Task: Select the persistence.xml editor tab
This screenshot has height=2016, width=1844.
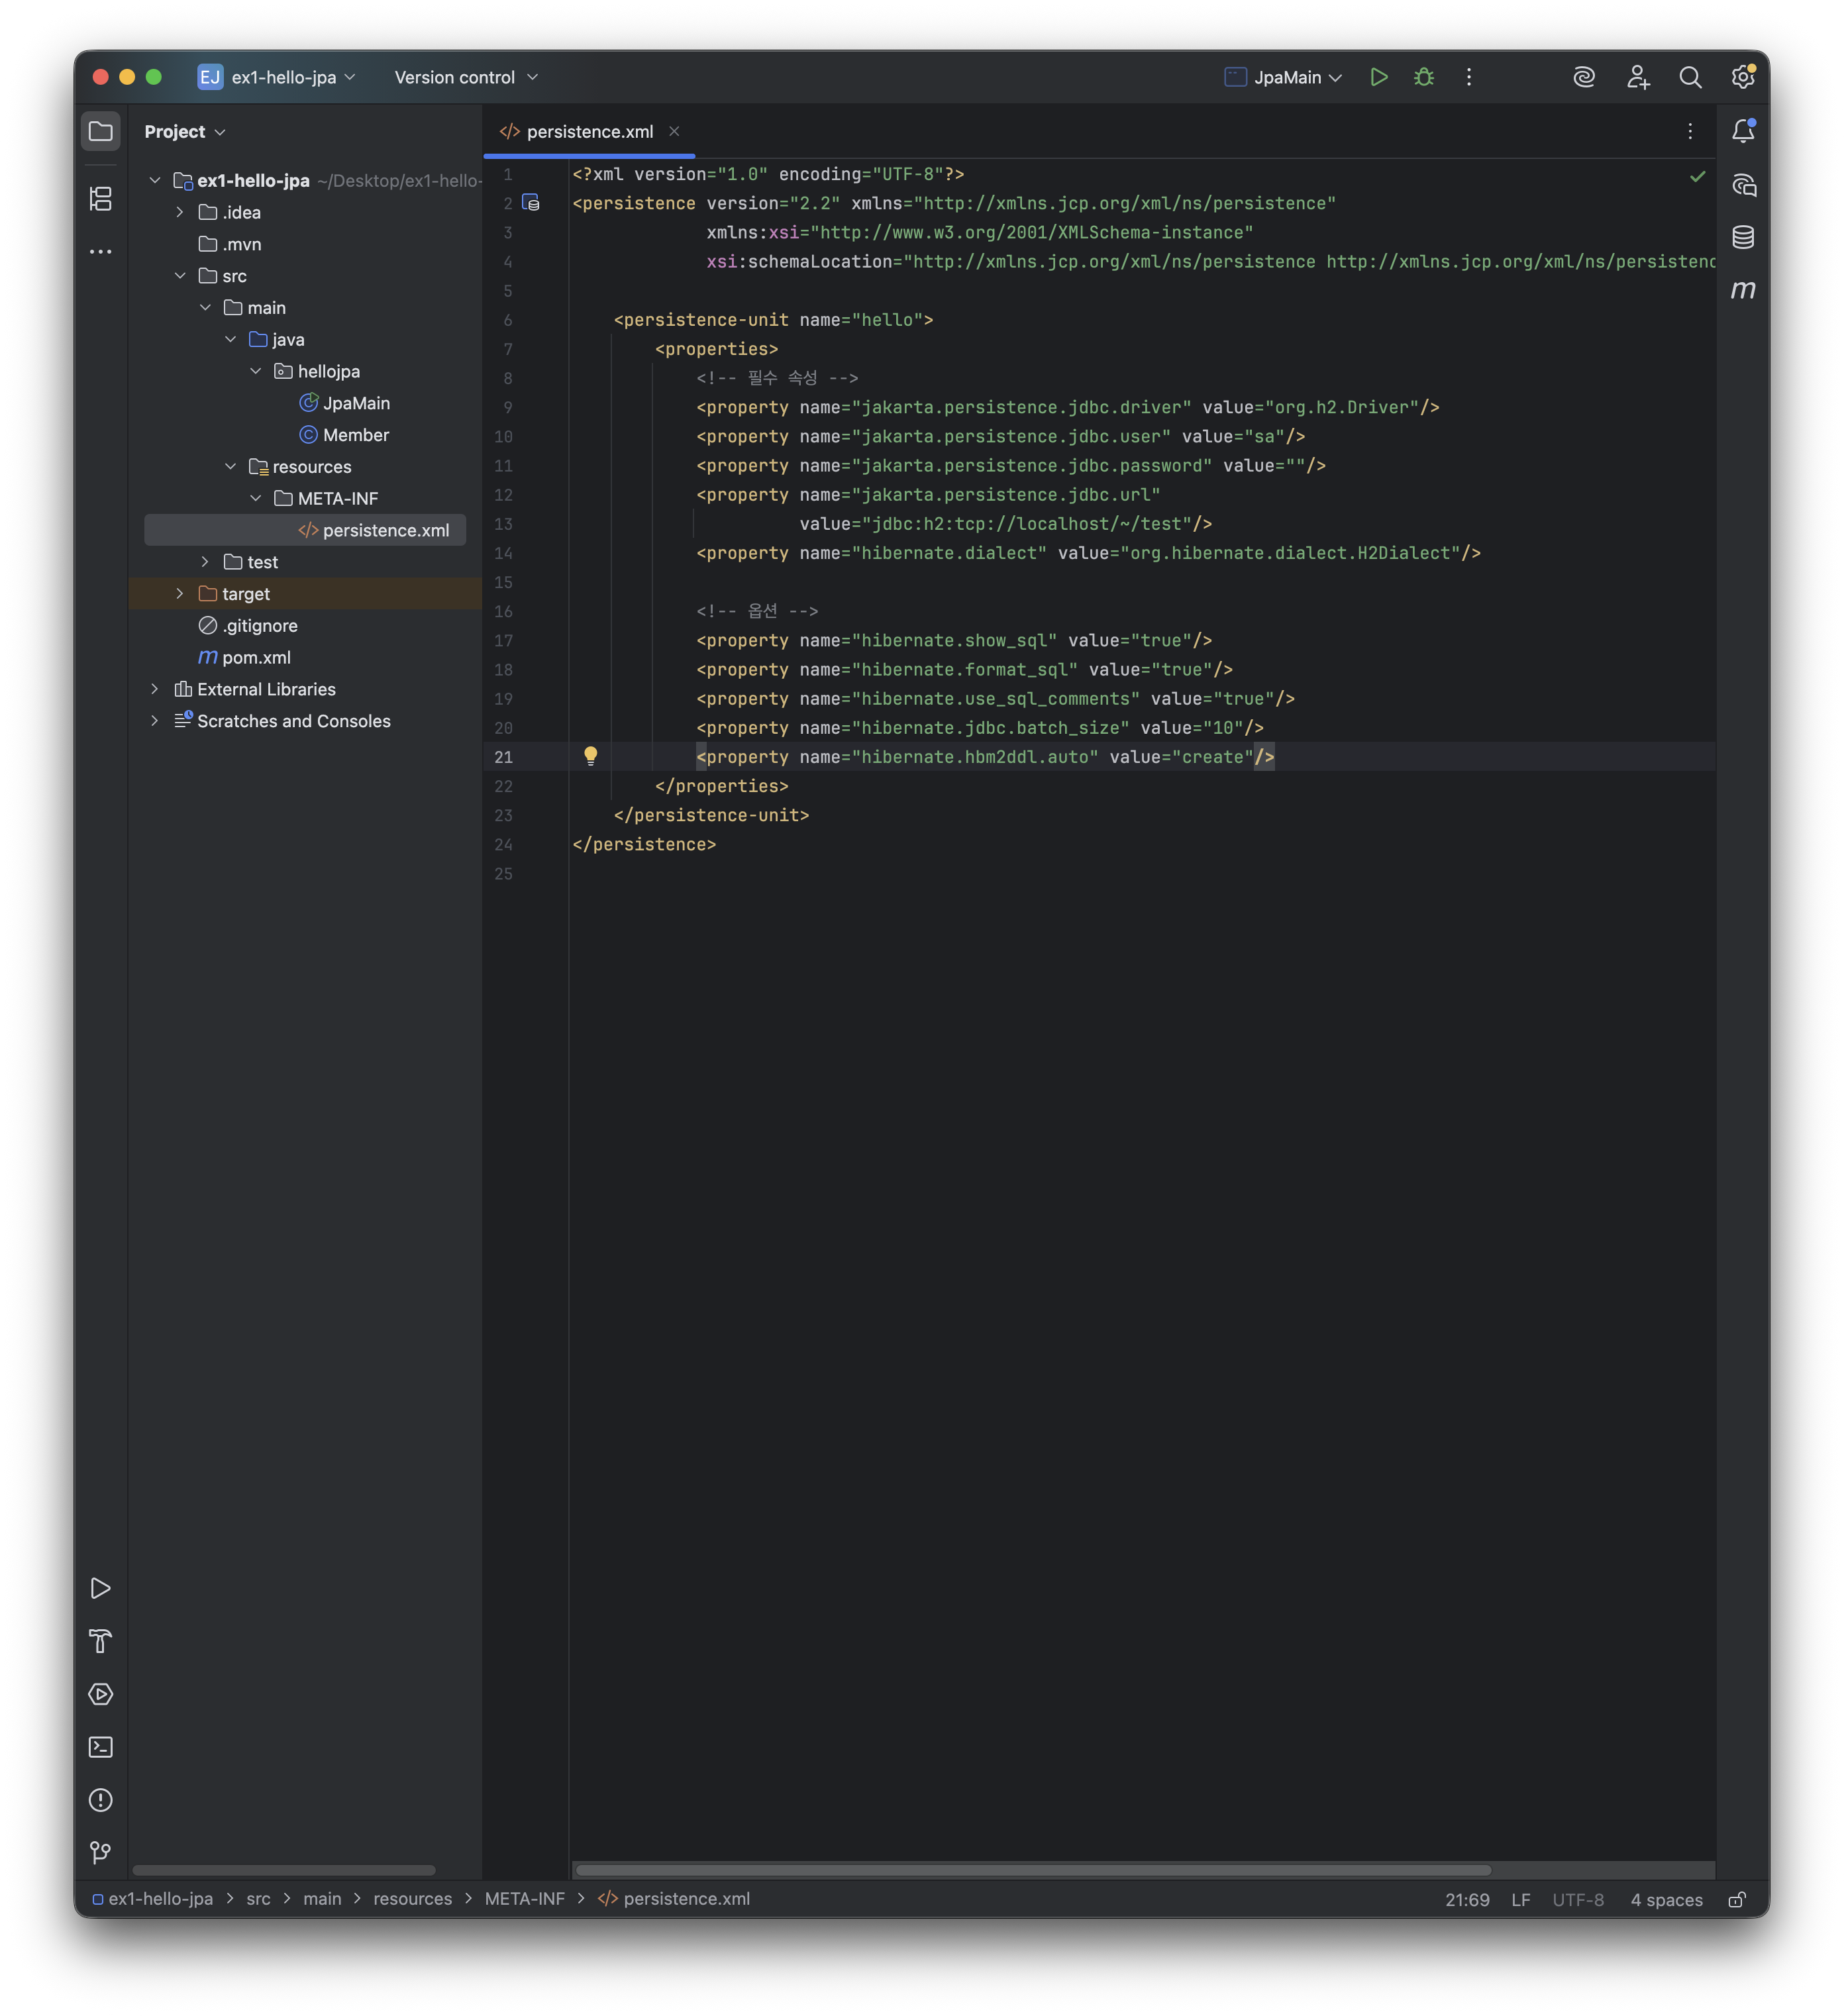Action: click(x=589, y=132)
